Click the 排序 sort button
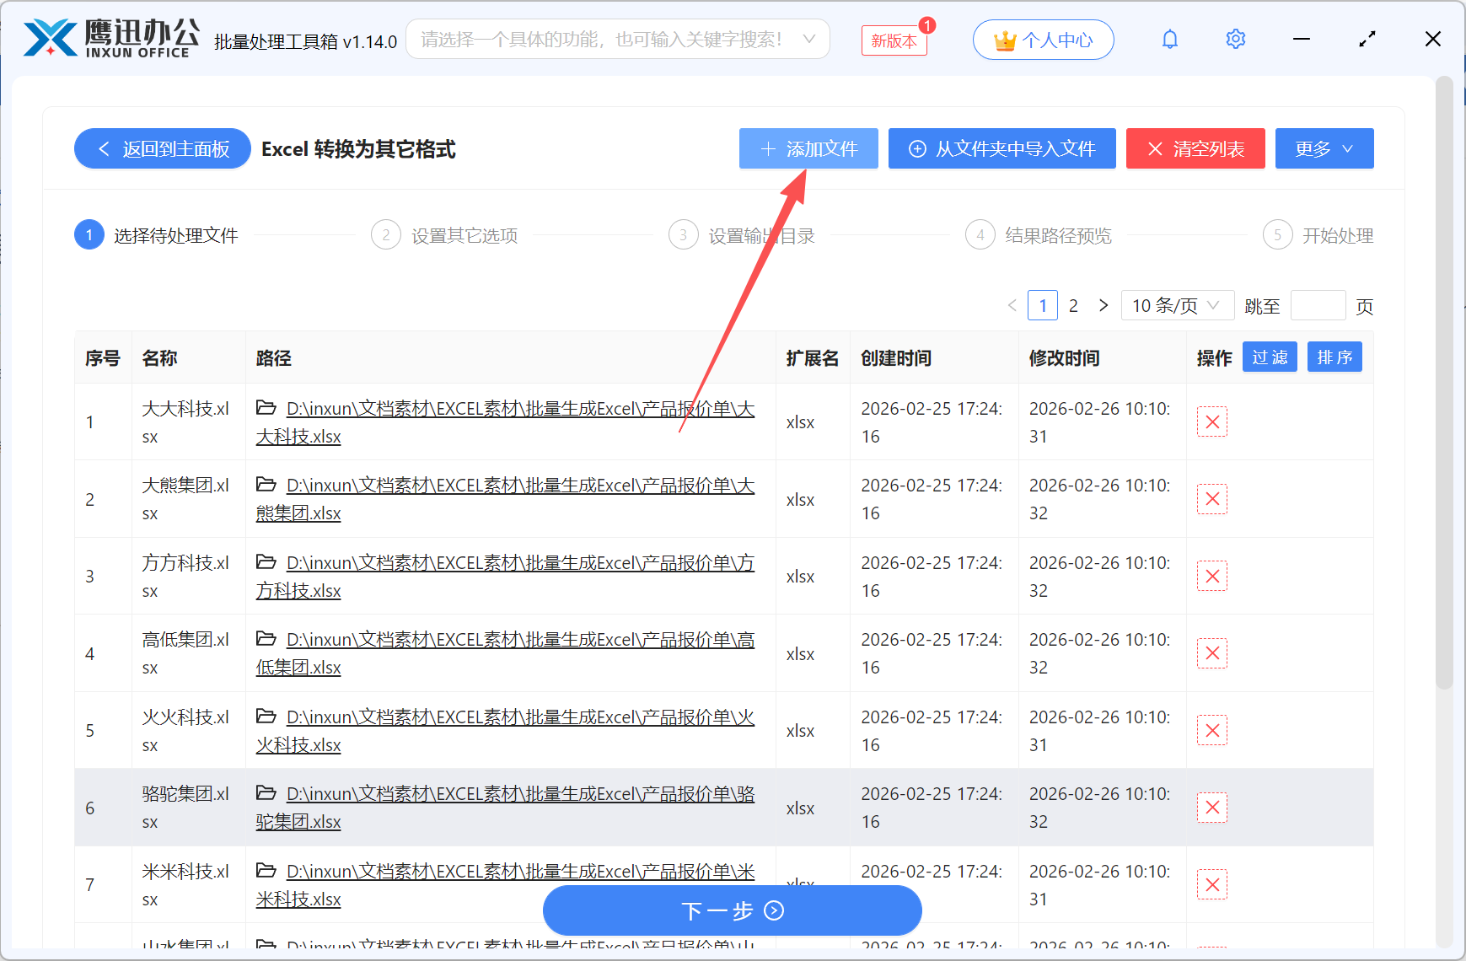Image resolution: width=1466 pixels, height=961 pixels. point(1334,357)
